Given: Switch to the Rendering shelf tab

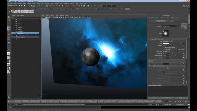Looking at the screenshot, I should pos(70,9).
